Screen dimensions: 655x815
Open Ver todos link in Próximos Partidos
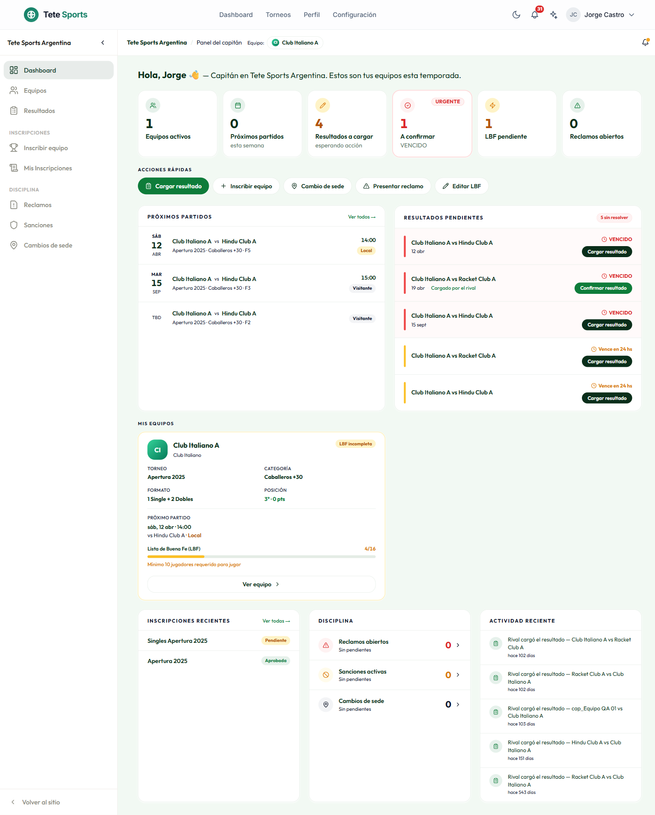362,217
